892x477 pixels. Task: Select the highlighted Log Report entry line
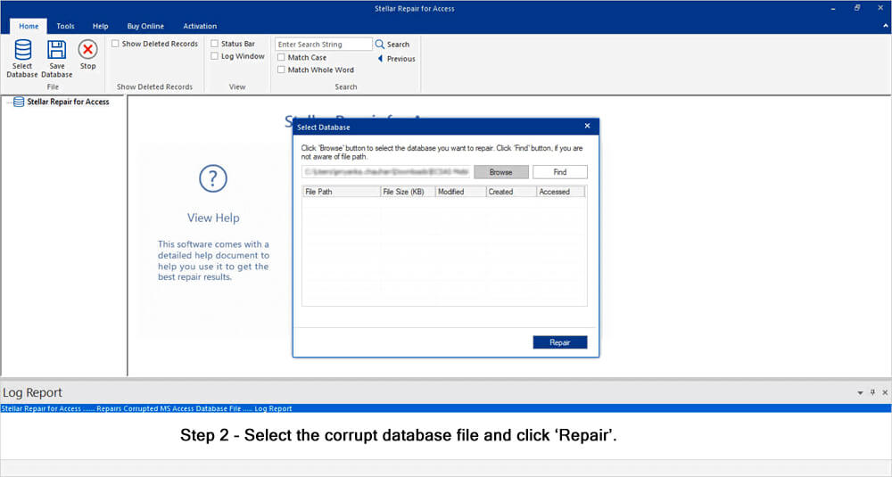click(x=445, y=408)
